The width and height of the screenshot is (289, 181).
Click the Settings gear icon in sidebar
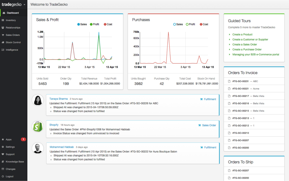[x=3, y=147]
